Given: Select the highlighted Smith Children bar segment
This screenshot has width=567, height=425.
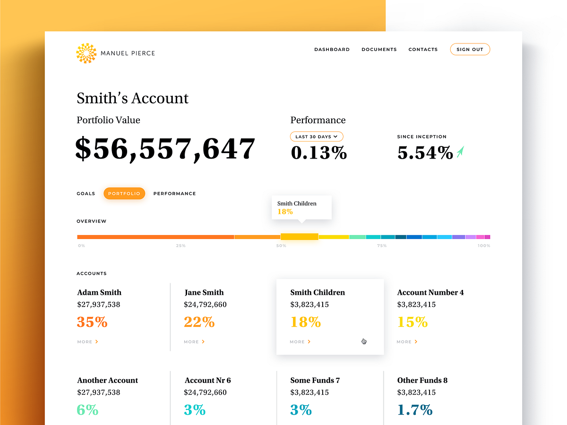Looking at the screenshot, I should tap(299, 237).
